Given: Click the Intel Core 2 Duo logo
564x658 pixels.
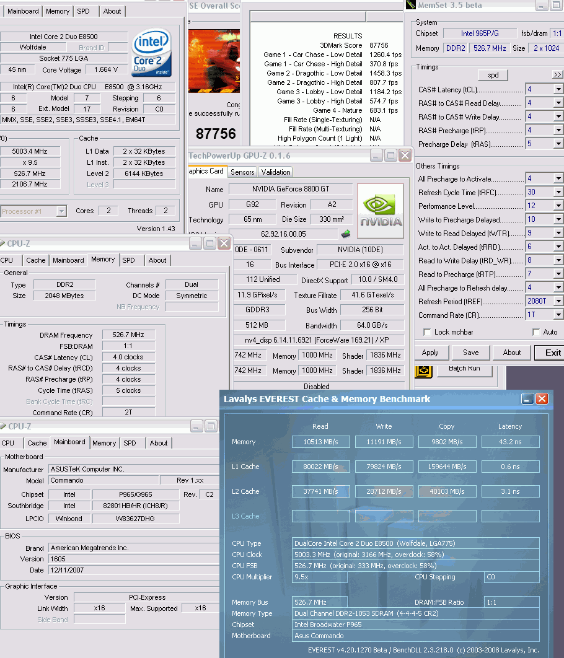Looking at the screenshot, I should pyautogui.click(x=151, y=53).
